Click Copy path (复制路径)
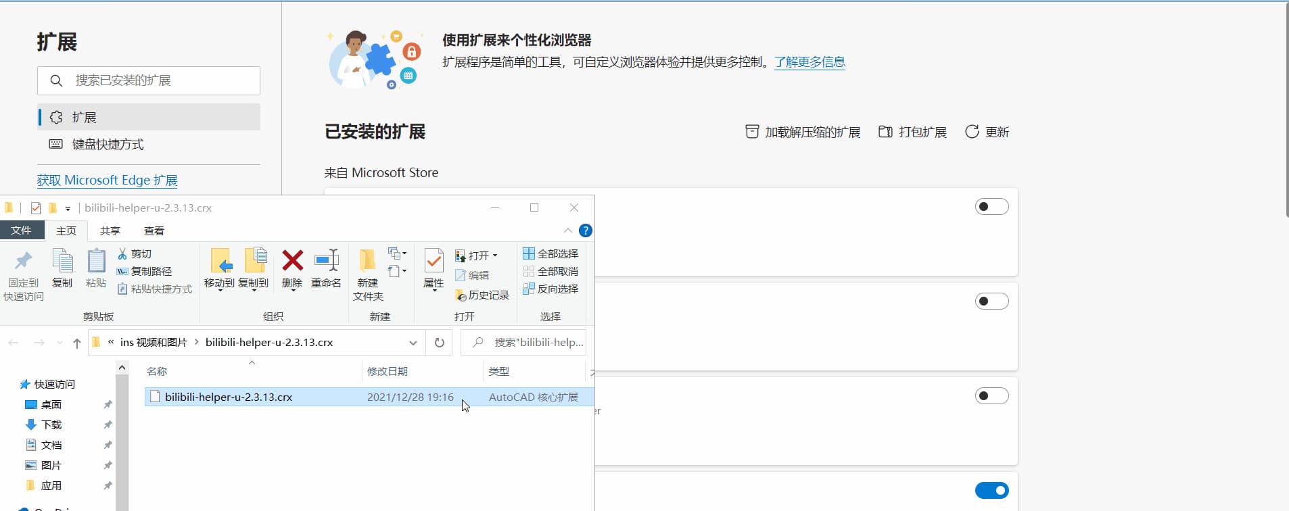The width and height of the screenshot is (1289, 511). [145, 271]
